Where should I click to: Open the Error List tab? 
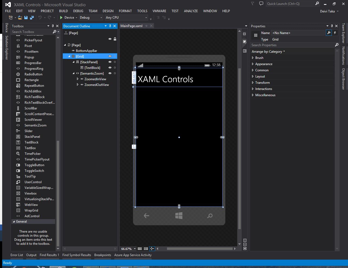[x=17, y=255]
